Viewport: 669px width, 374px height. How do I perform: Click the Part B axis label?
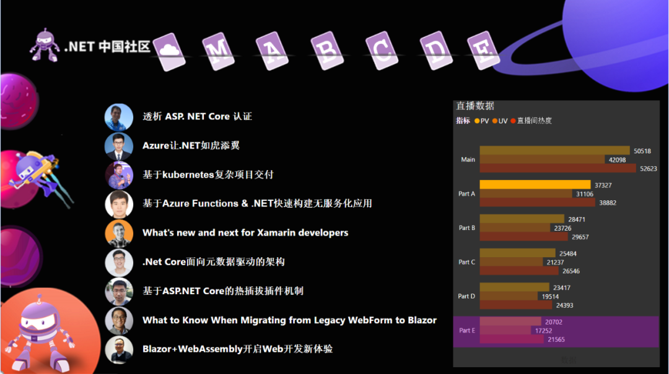[x=467, y=228]
